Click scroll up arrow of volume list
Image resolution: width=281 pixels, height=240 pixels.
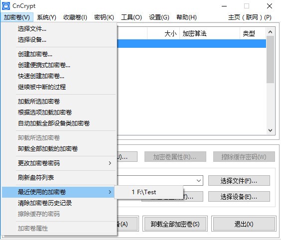click(270, 32)
